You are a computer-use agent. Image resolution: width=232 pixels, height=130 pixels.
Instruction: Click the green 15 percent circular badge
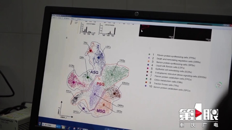219,85
